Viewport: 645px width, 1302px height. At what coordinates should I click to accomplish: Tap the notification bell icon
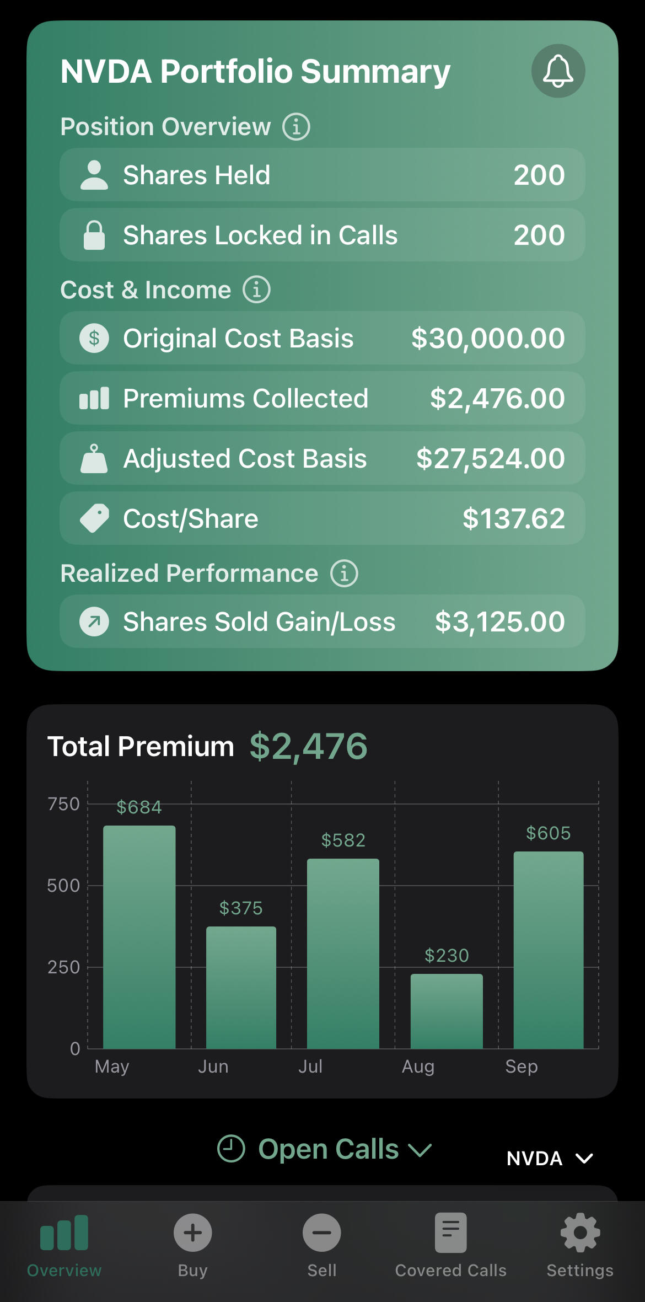pyautogui.click(x=558, y=71)
